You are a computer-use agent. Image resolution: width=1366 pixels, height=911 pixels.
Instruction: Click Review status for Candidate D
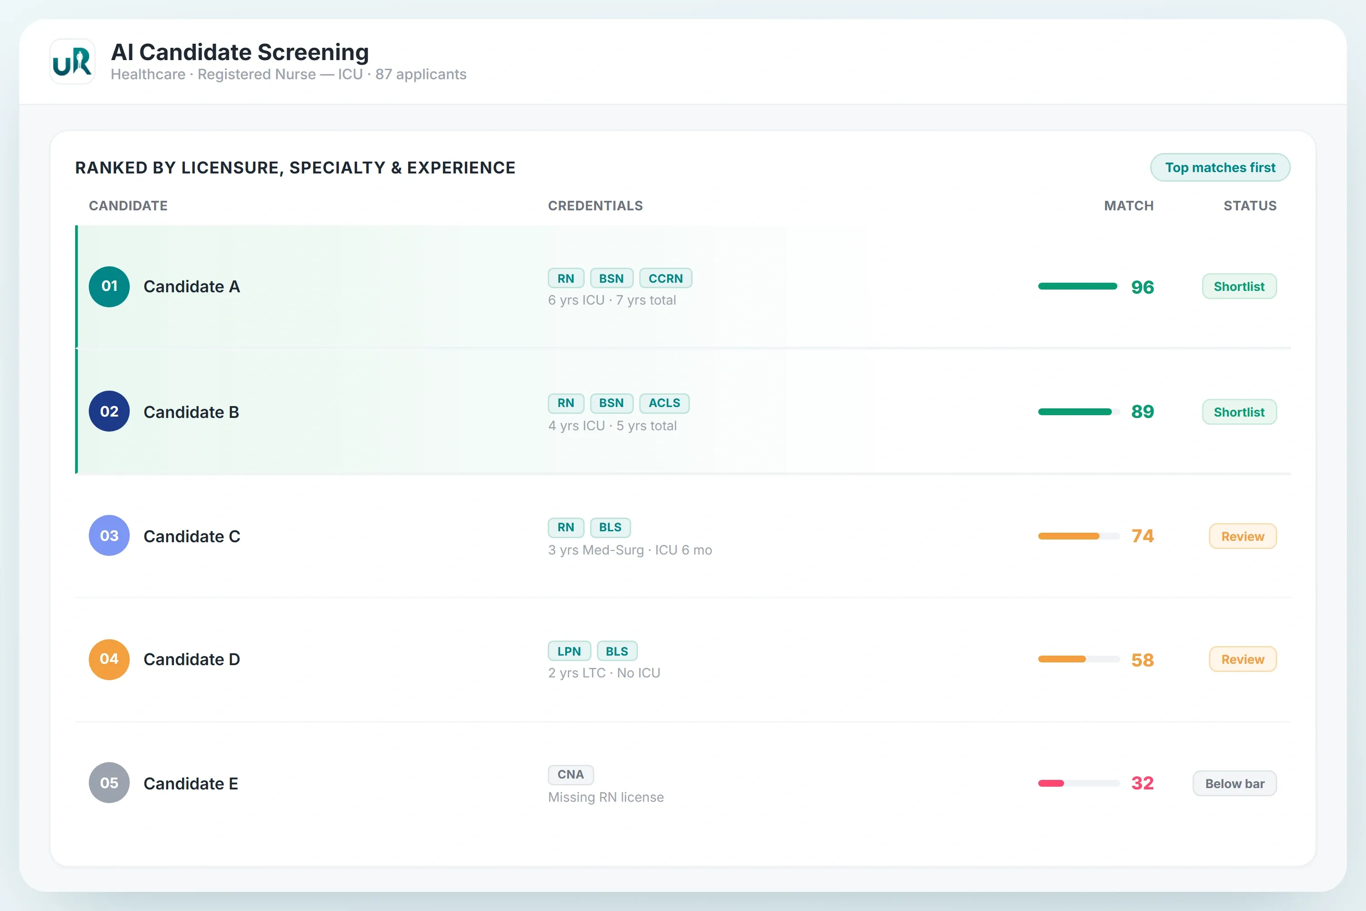pyautogui.click(x=1243, y=659)
